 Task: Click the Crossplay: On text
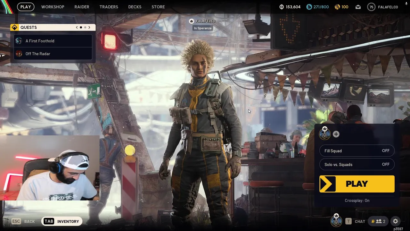click(357, 201)
